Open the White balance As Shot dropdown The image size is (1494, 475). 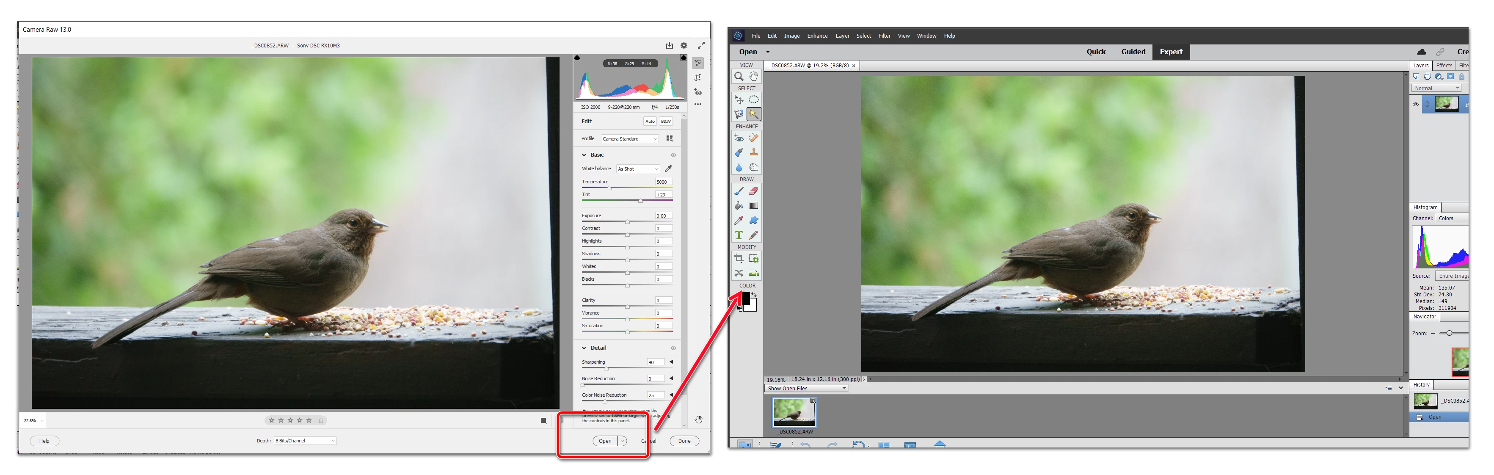coord(637,169)
